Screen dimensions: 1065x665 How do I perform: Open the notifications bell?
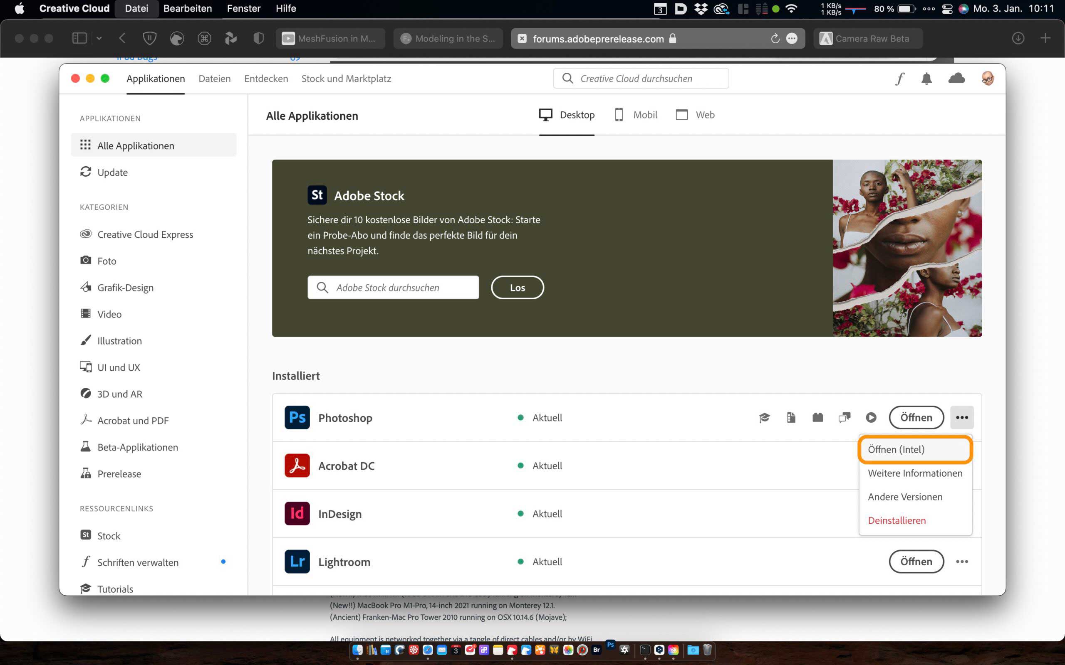(x=926, y=79)
